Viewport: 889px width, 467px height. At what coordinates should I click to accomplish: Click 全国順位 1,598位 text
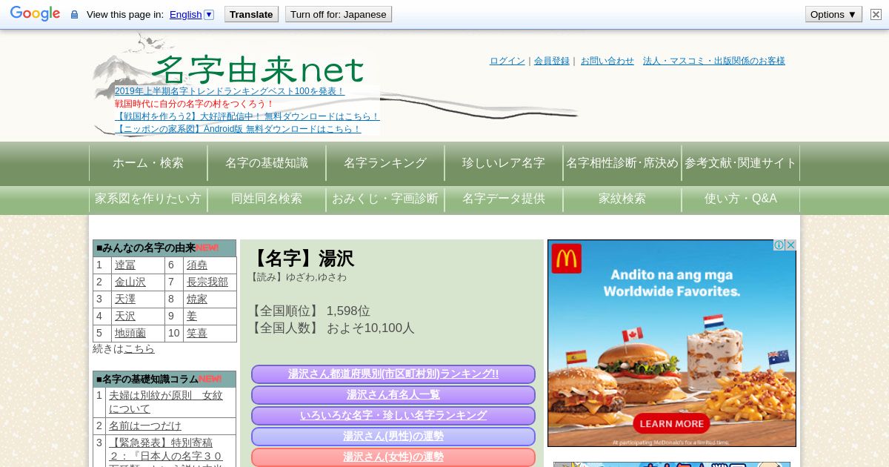coord(310,311)
